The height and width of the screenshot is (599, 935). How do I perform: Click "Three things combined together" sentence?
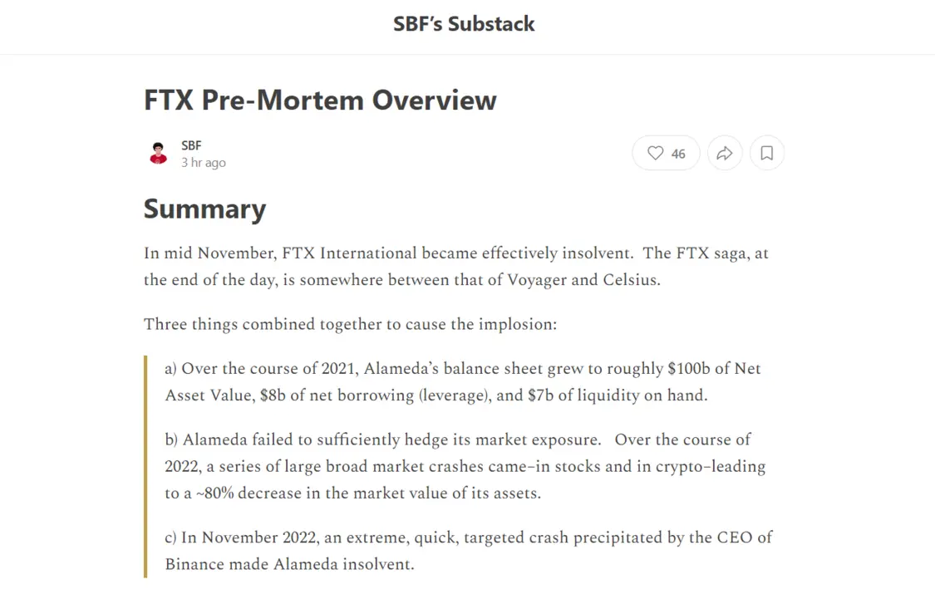pos(350,324)
